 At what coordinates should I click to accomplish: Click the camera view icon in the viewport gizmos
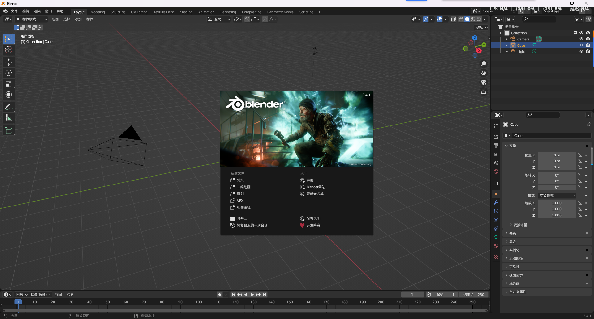coord(484,83)
